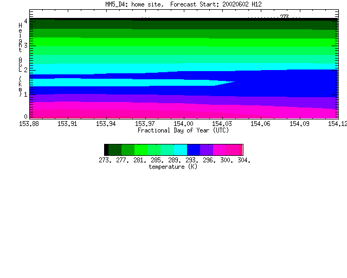This screenshot has width=347, height=278.
Task: Click the 'Fractional Day of Year (UTC)' axis label
Action: point(183,130)
